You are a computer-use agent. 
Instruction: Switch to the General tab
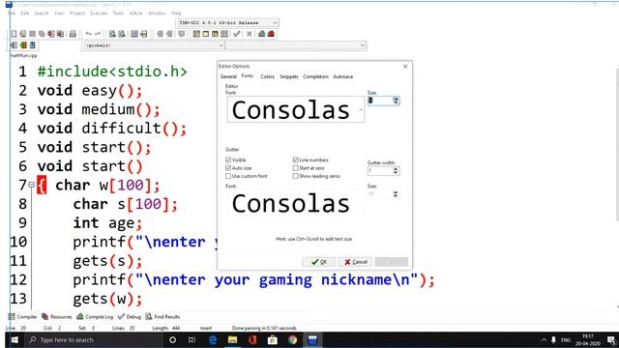point(228,76)
